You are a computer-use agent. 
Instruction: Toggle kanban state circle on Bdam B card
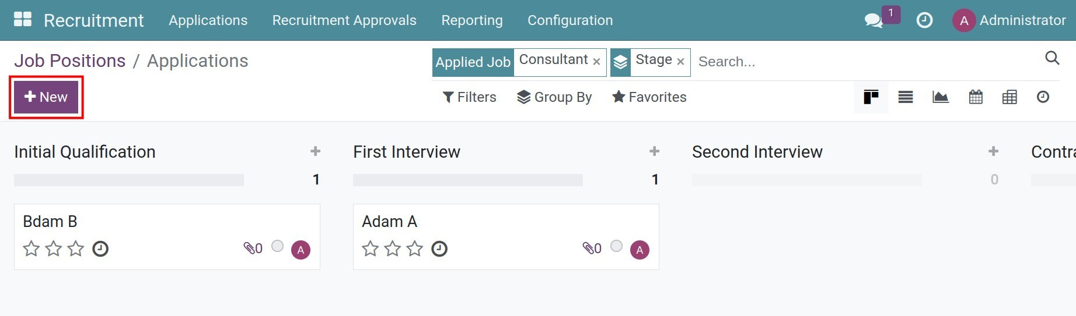[x=278, y=246]
